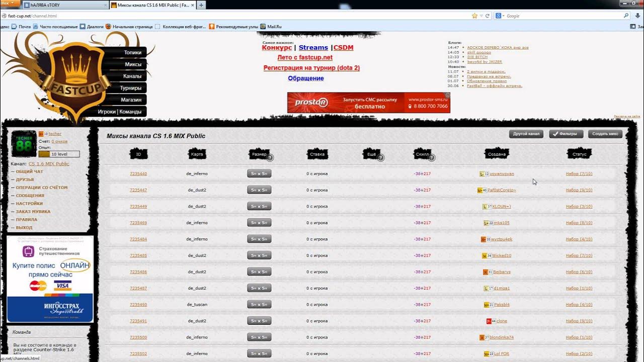This screenshot has width=644, height=362.
Task: Reload the page with the refresh icon
Action: [488, 16]
